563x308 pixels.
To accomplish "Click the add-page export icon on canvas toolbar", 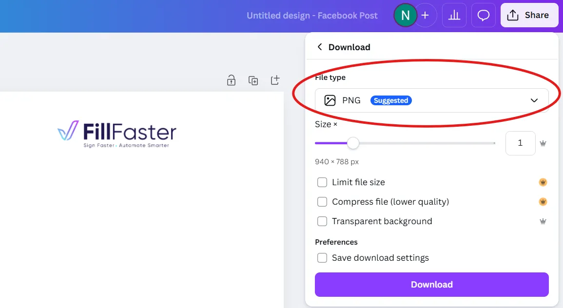I will pyautogui.click(x=274, y=80).
